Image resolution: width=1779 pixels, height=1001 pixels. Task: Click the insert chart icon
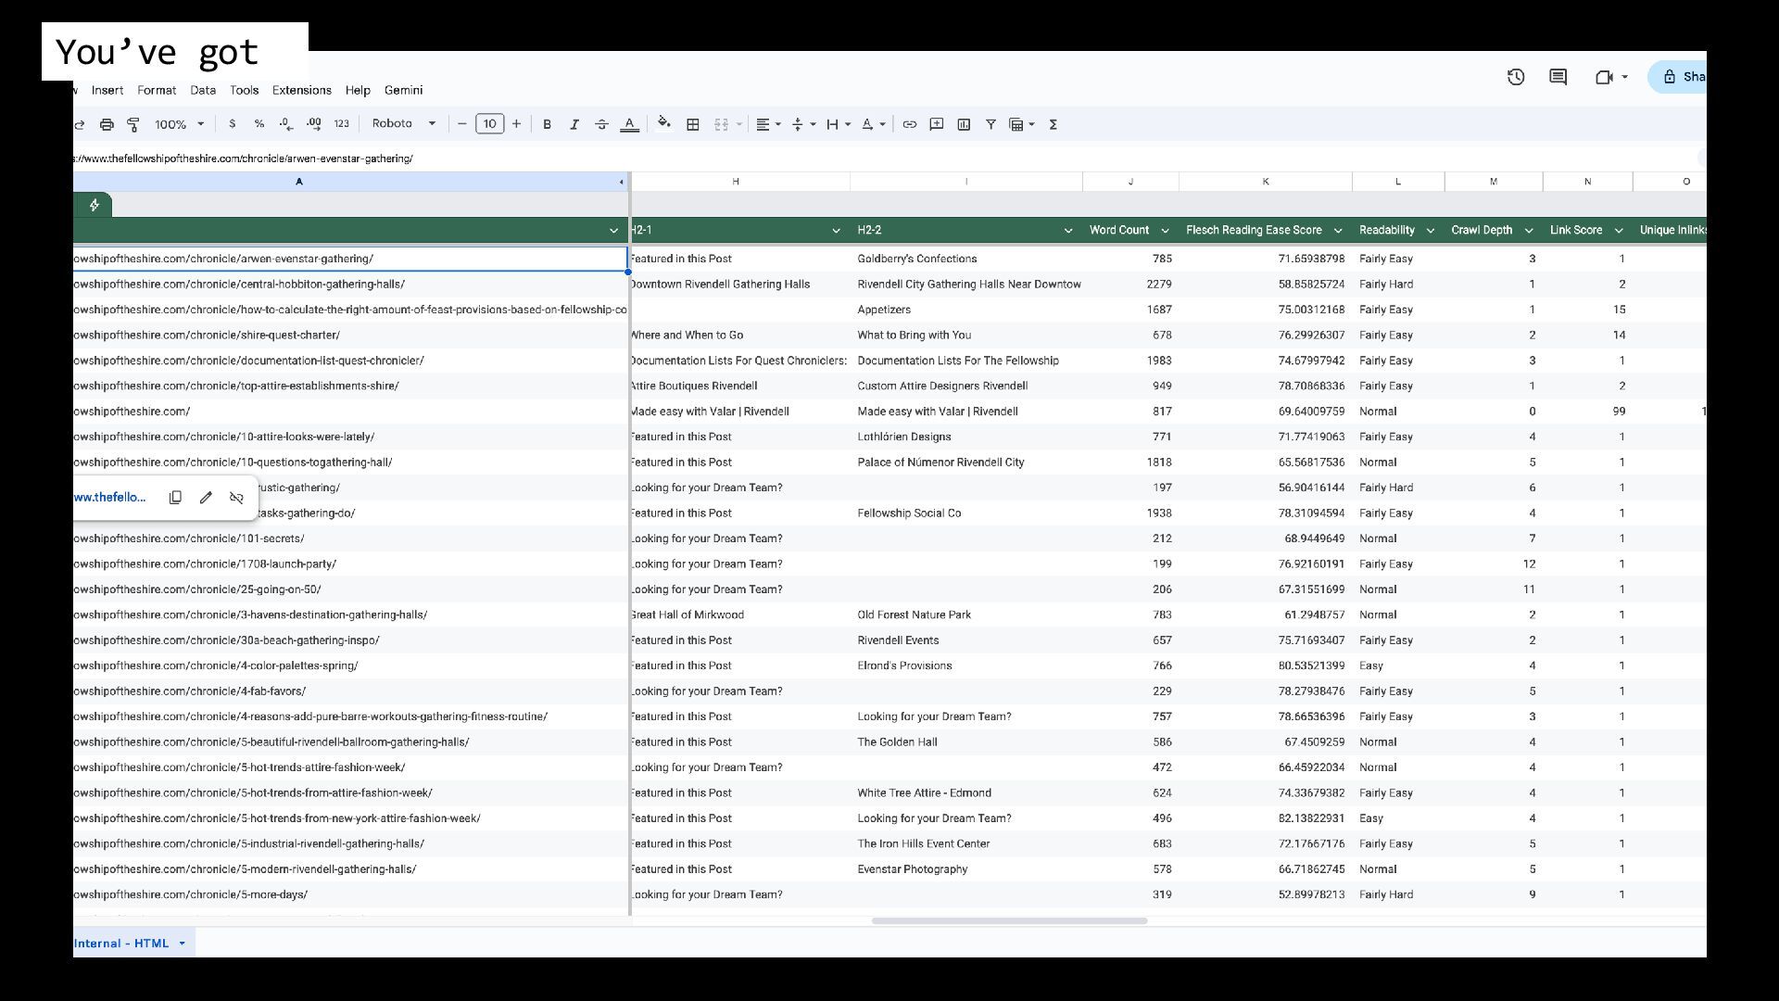[x=964, y=124]
